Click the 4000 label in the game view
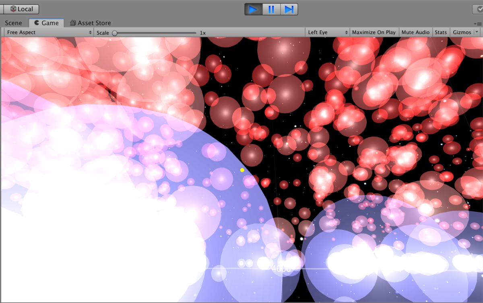 (281, 269)
